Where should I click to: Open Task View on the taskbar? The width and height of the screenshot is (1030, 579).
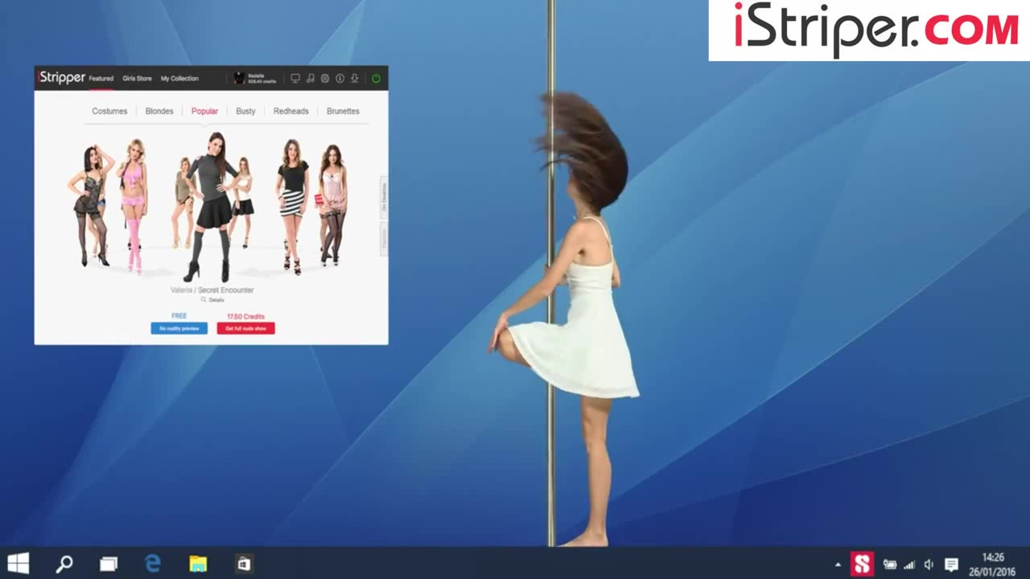point(108,564)
